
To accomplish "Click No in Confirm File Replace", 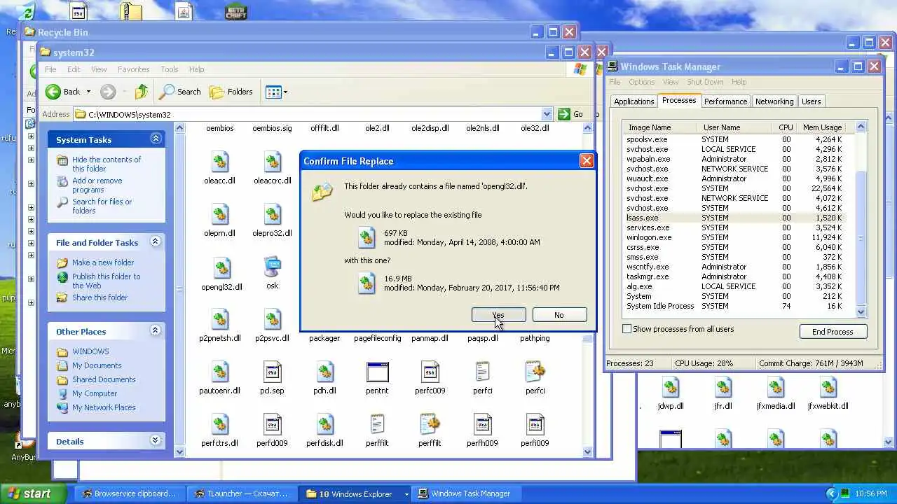I will 559,315.
